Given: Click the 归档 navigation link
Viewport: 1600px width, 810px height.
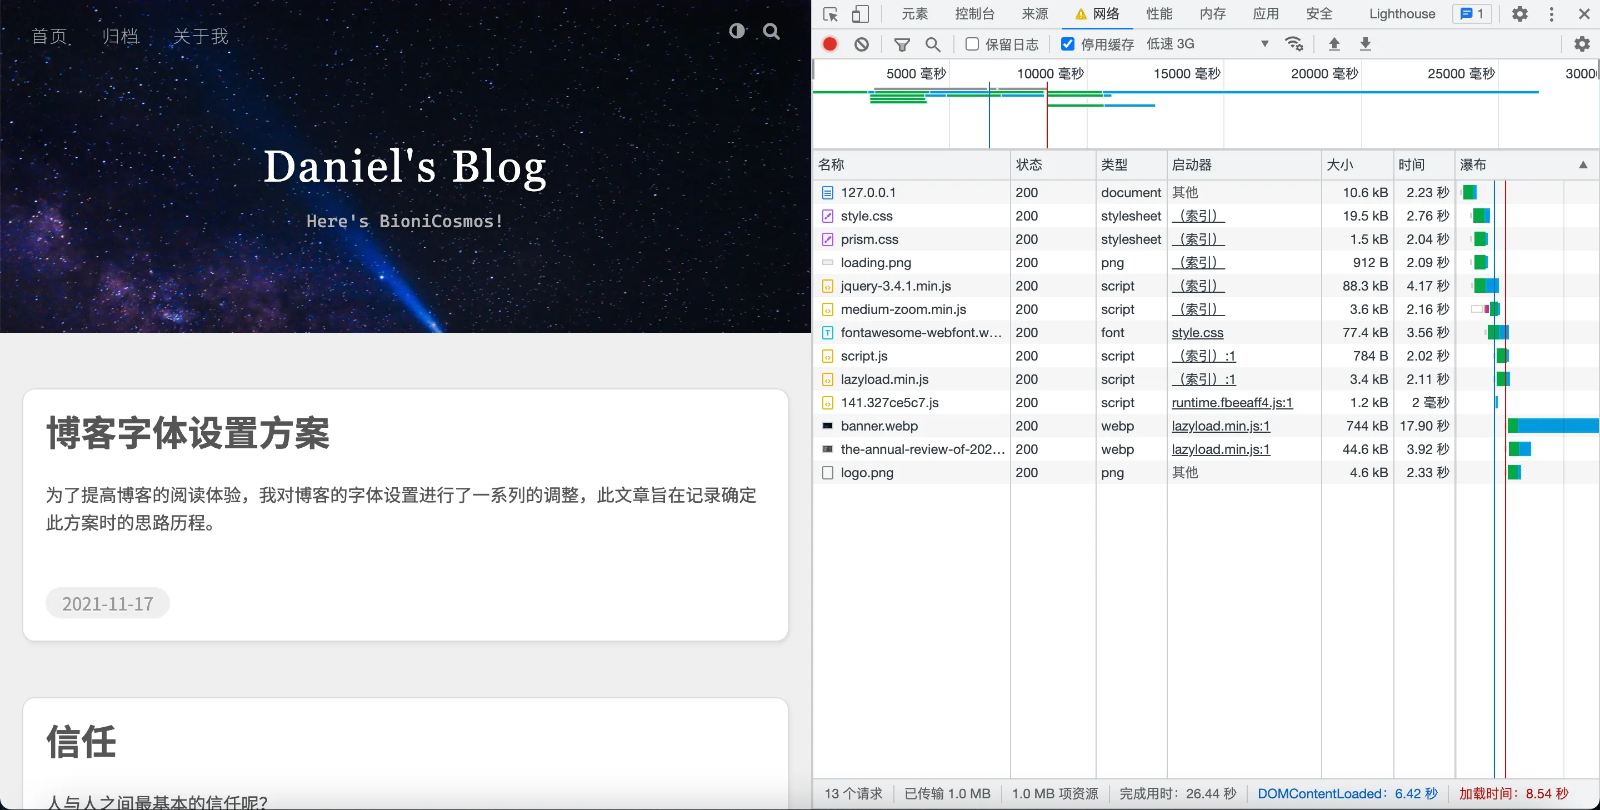Looking at the screenshot, I should [x=121, y=36].
